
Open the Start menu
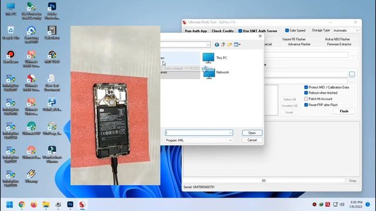tap(9, 205)
